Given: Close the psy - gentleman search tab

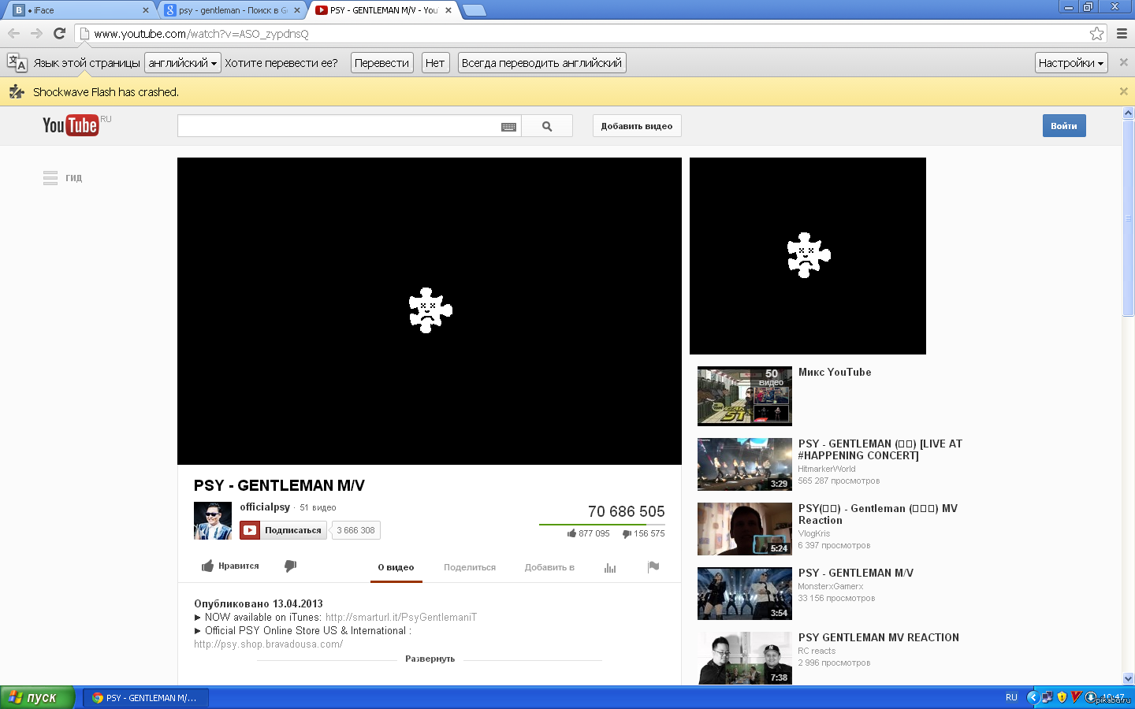Looking at the screenshot, I should (x=297, y=10).
